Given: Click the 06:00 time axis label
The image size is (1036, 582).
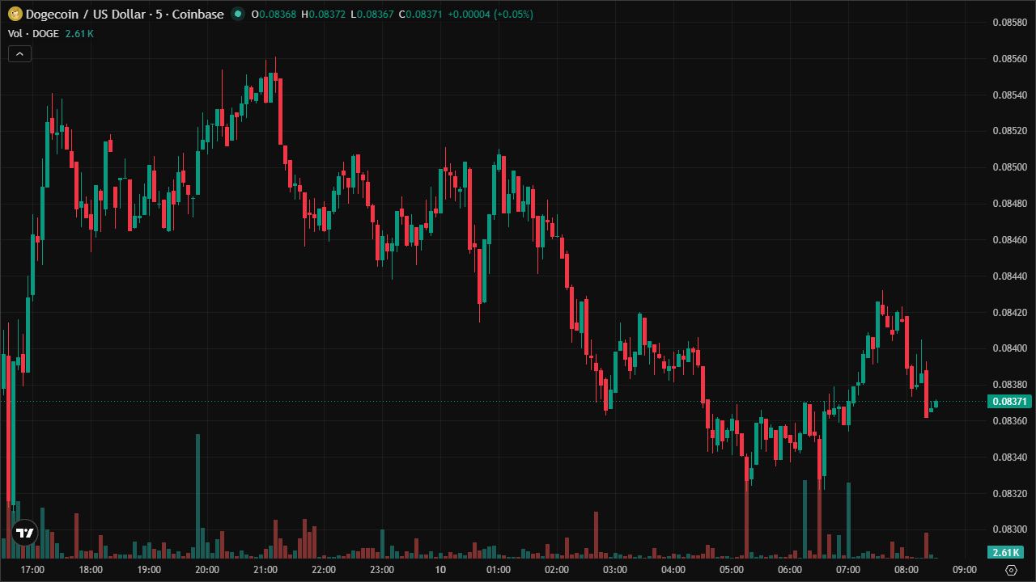Looking at the screenshot, I should [790, 570].
